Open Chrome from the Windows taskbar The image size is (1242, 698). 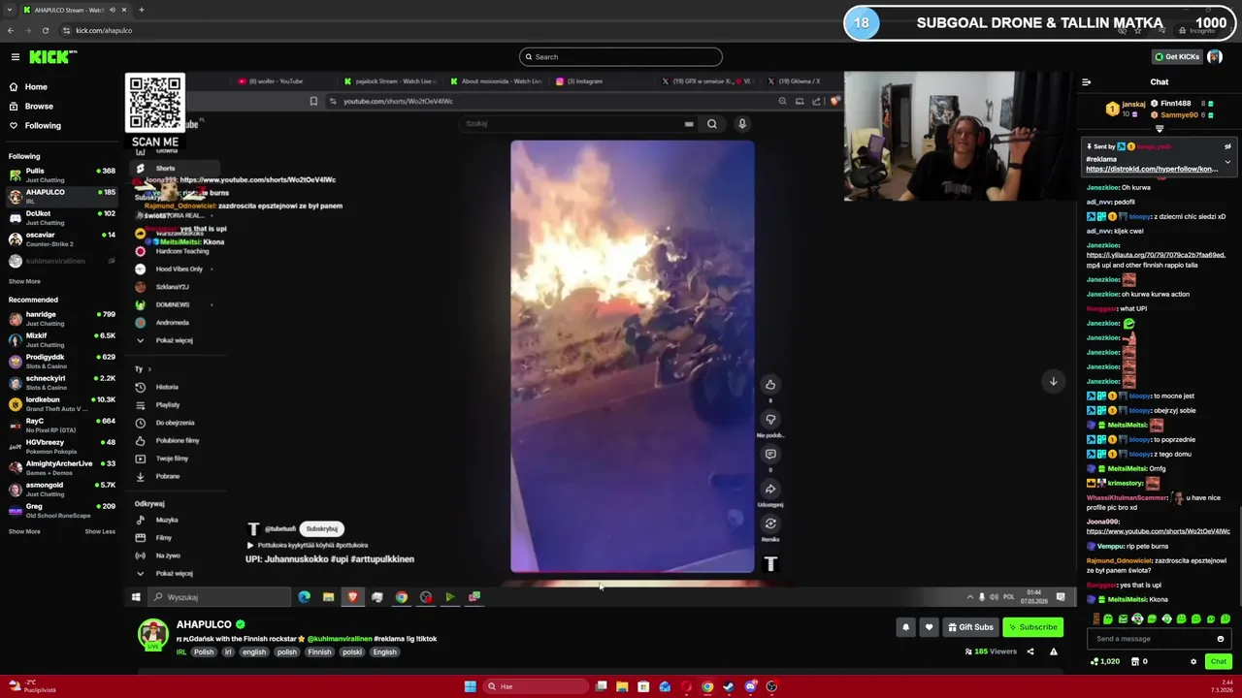(707, 686)
